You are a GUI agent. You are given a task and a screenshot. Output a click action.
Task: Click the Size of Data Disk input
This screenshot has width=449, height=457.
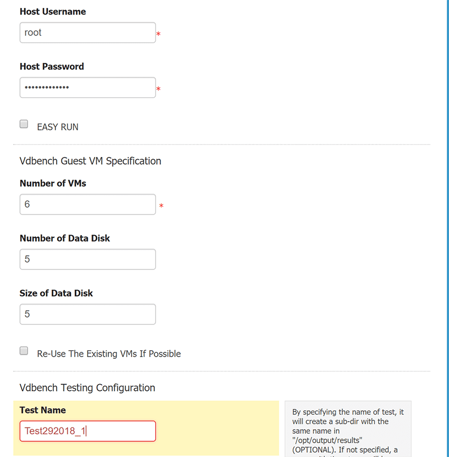click(87, 314)
